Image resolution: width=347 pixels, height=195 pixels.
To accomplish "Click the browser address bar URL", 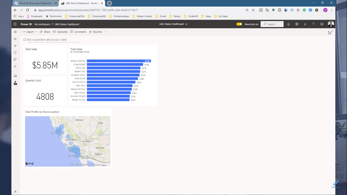I will 88,10.
